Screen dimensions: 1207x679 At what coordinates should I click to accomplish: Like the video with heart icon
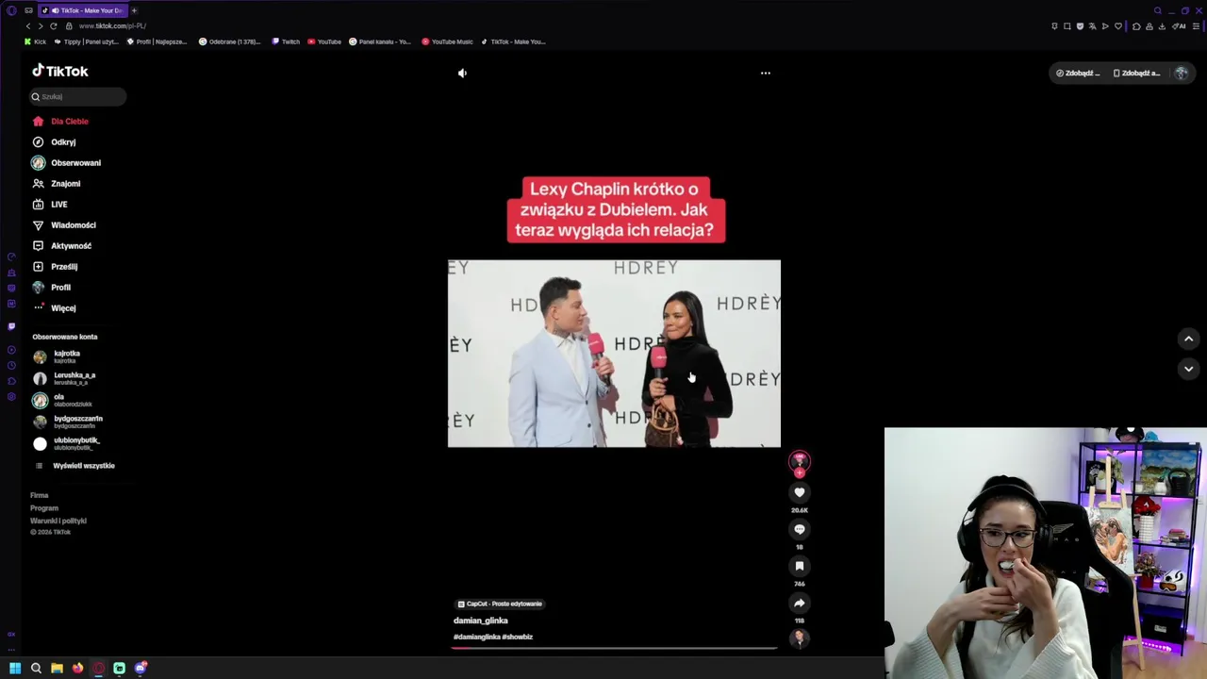coord(800,492)
